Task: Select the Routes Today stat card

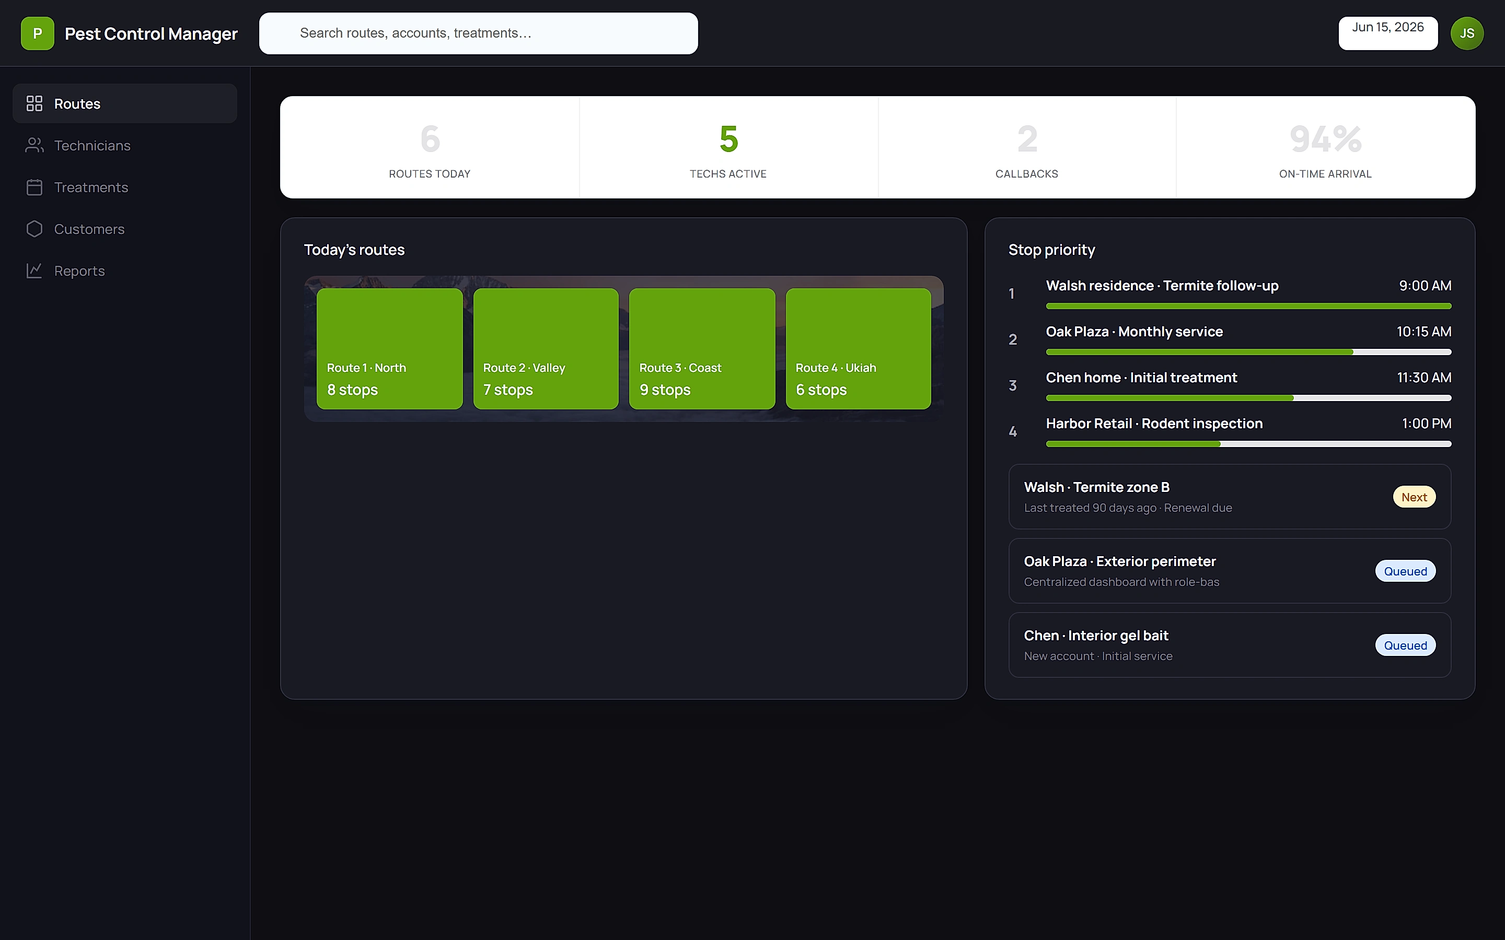Action: 430,147
